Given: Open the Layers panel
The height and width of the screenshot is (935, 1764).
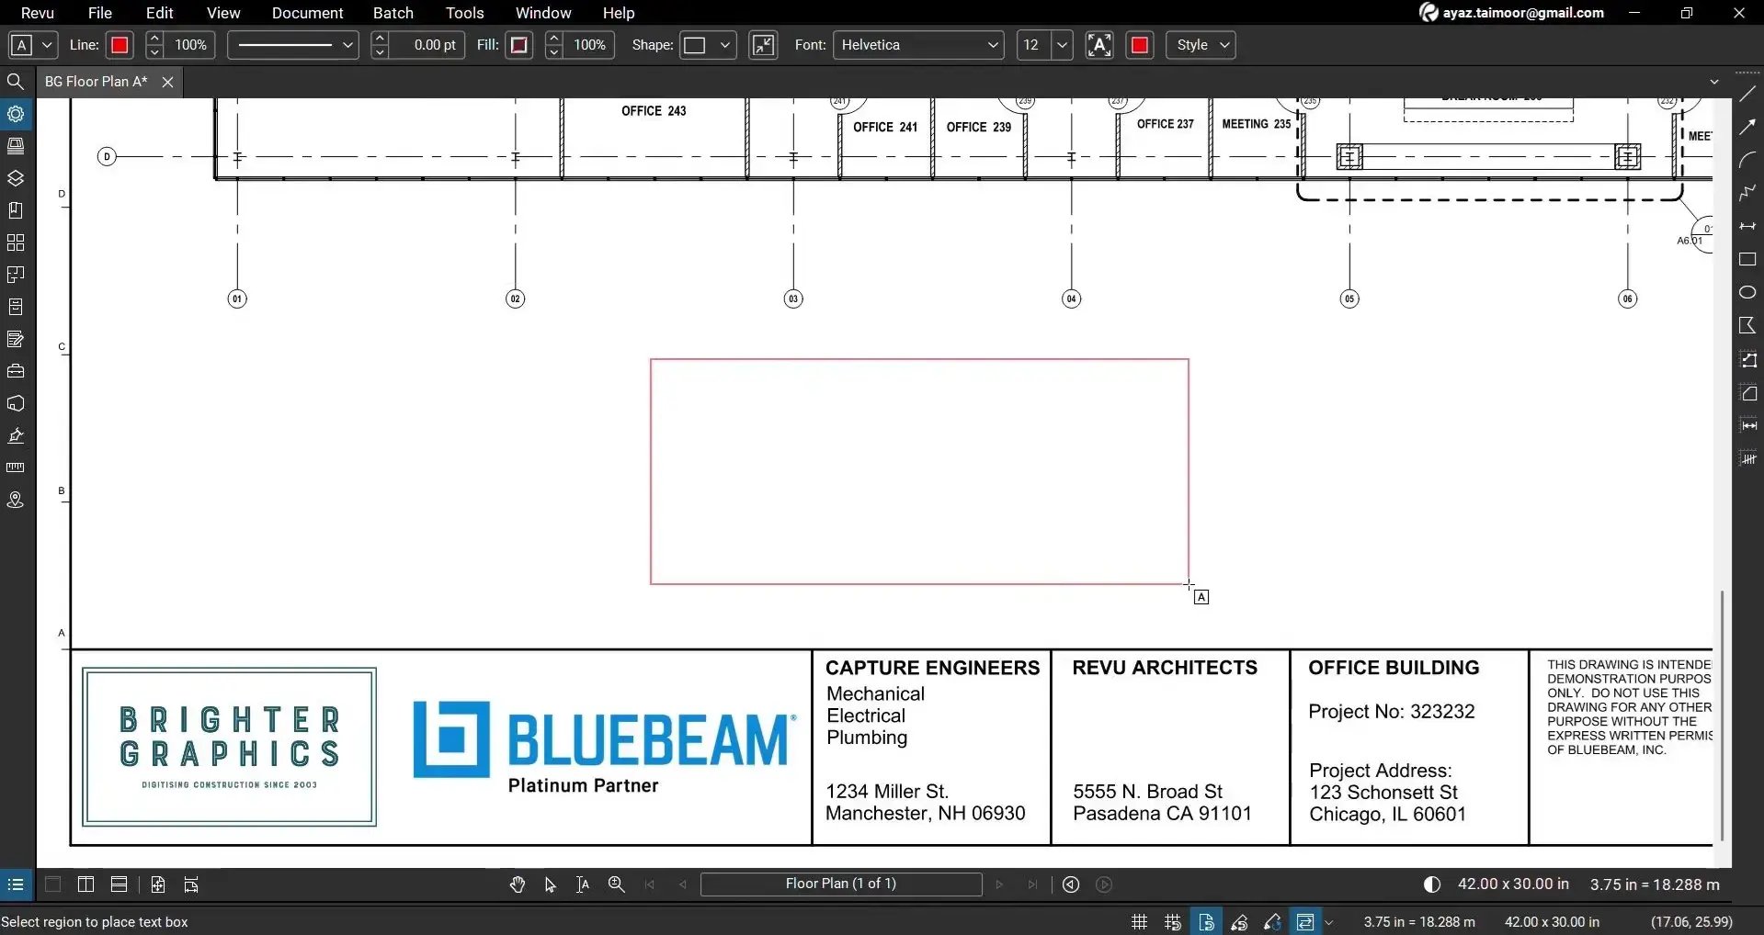Looking at the screenshot, I should point(16,177).
